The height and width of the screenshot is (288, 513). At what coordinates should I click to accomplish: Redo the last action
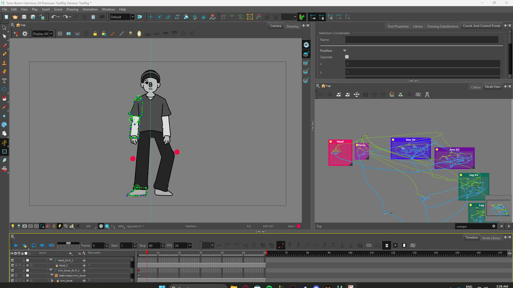[x=65, y=17]
